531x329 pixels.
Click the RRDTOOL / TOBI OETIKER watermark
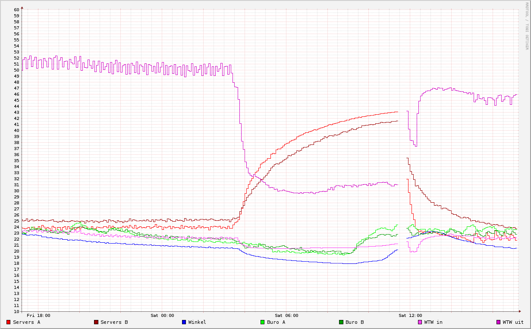click(x=527, y=26)
